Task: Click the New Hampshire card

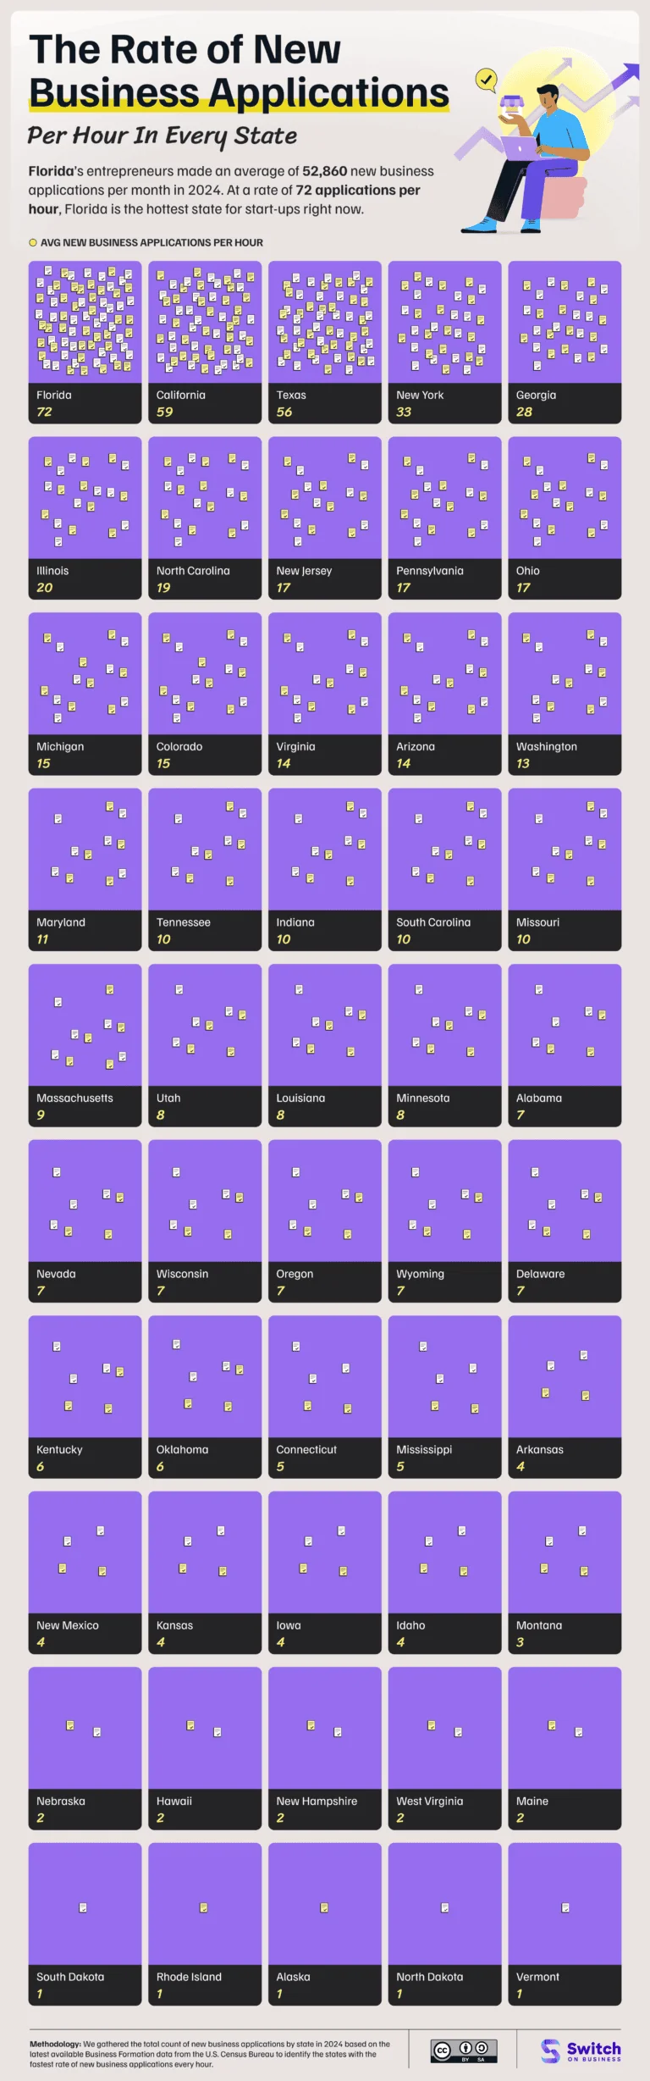Action: click(x=325, y=1747)
